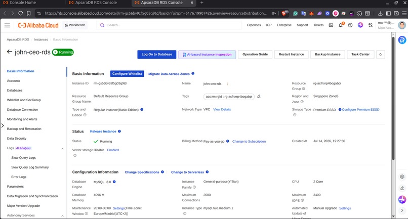The image size is (408, 219).
Task: Click info icon beside Change to Serverless
Action: pyautogui.click(x=207, y=172)
